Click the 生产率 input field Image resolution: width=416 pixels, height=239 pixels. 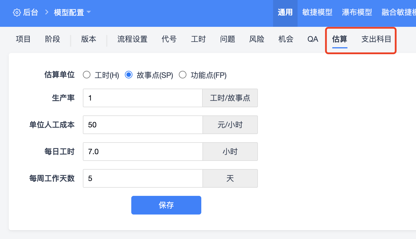point(143,98)
